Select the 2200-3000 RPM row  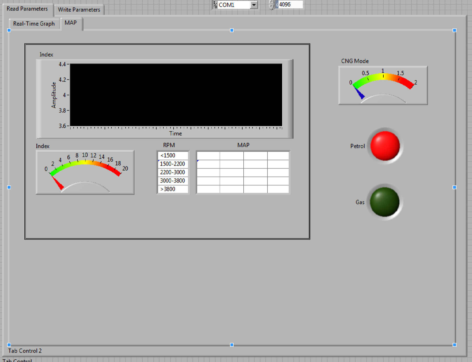click(173, 172)
